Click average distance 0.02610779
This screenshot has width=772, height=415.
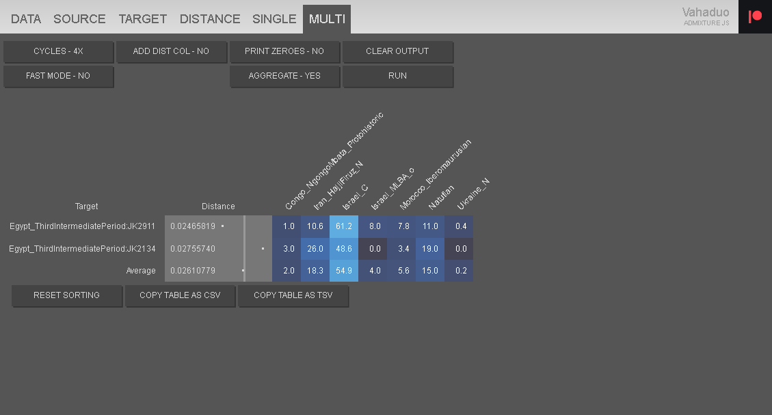click(x=193, y=271)
